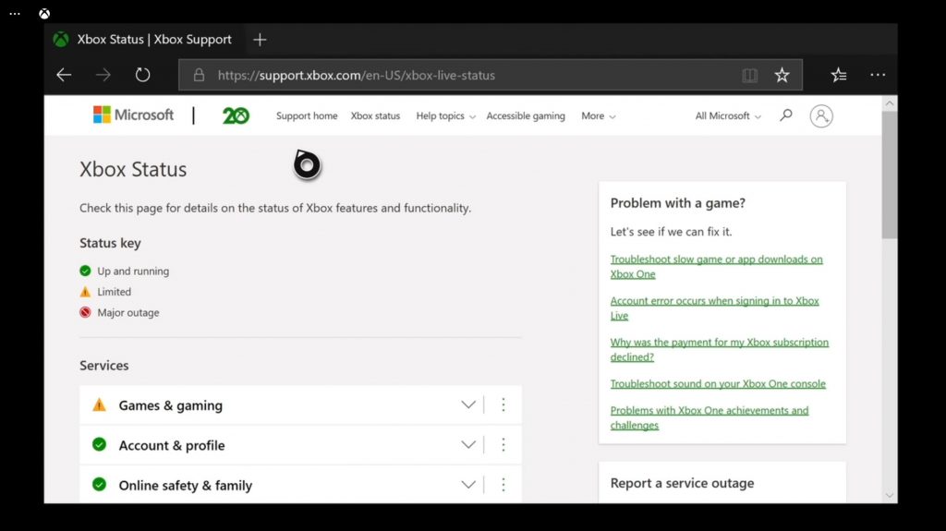Click the Xbox Status page heading
This screenshot has height=531, width=946.
pos(133,169)
